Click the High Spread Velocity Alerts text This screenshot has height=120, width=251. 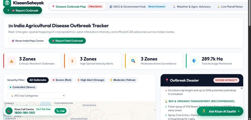click(x=97, y=64)
